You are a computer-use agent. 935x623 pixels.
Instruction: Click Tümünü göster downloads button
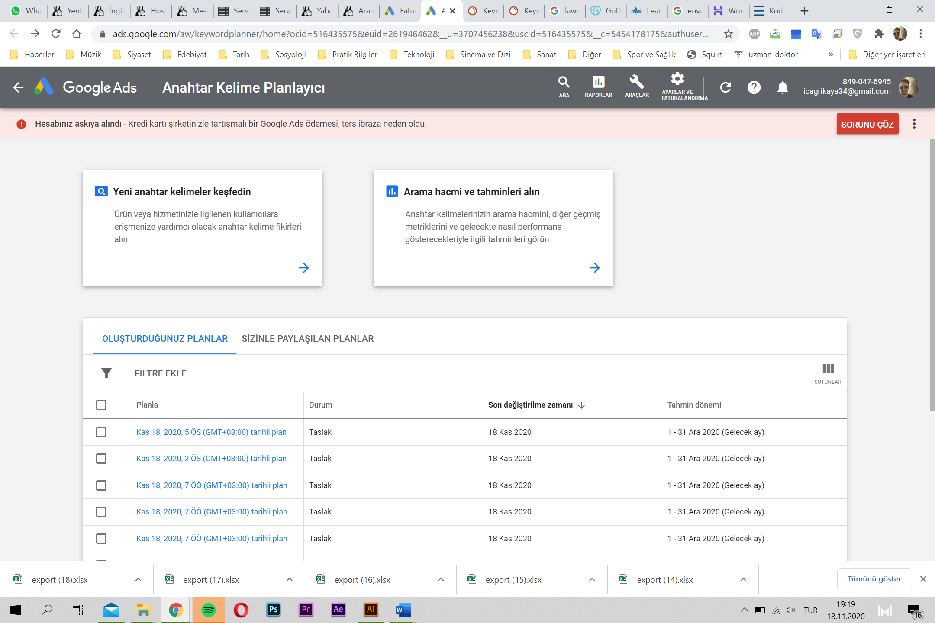coord(874,579)
